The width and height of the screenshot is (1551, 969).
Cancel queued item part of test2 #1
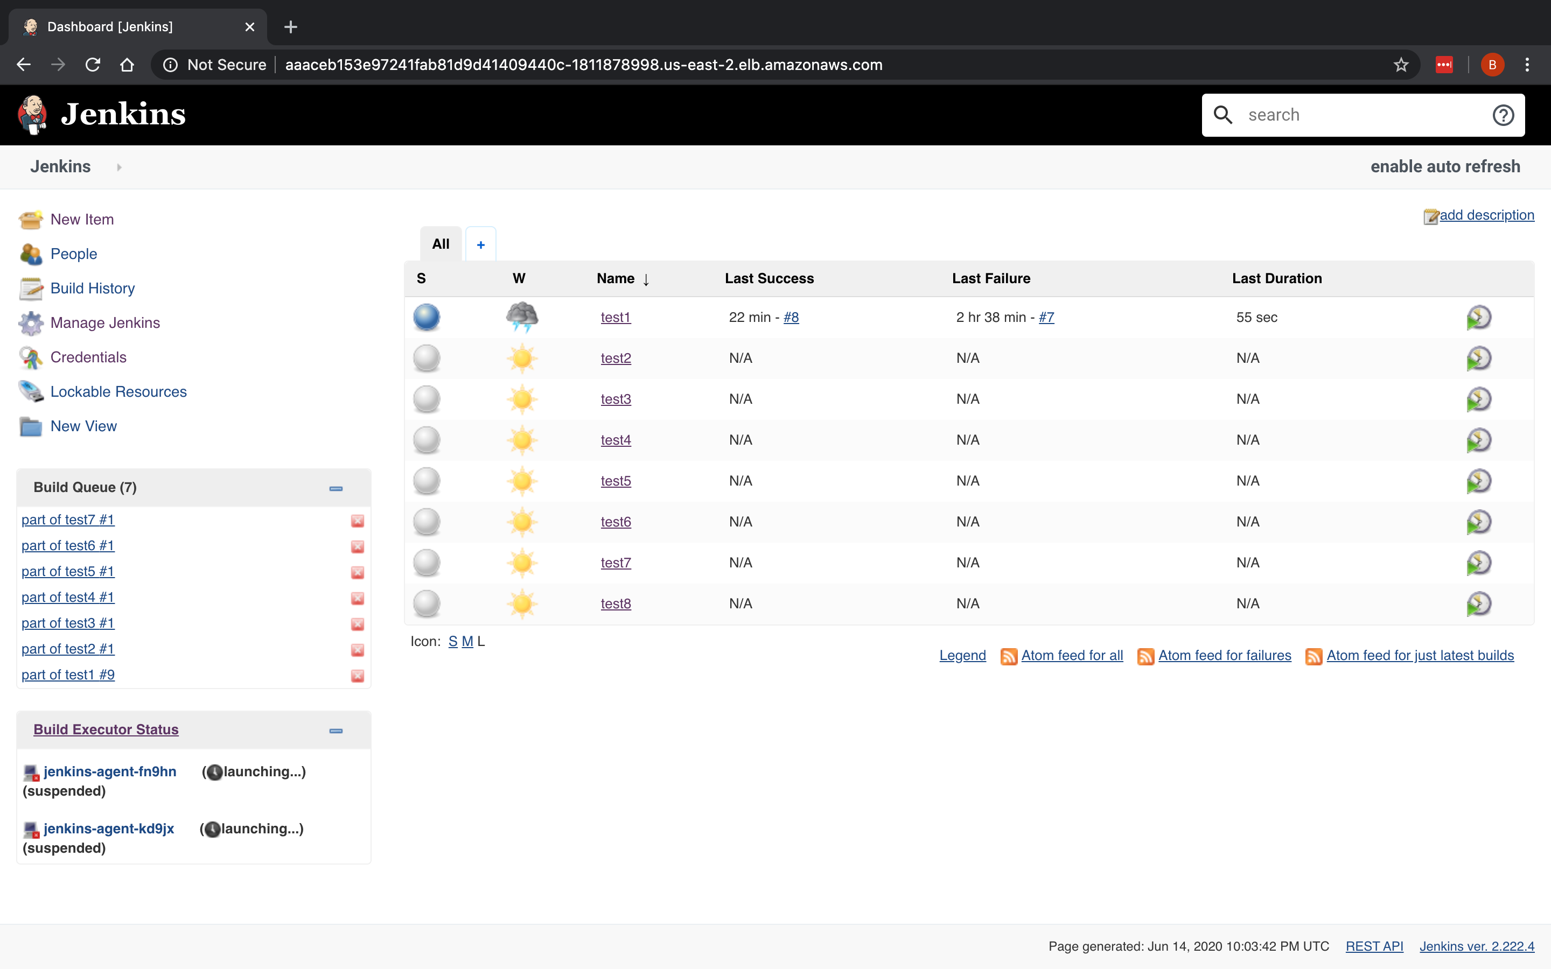coord(358,650)
